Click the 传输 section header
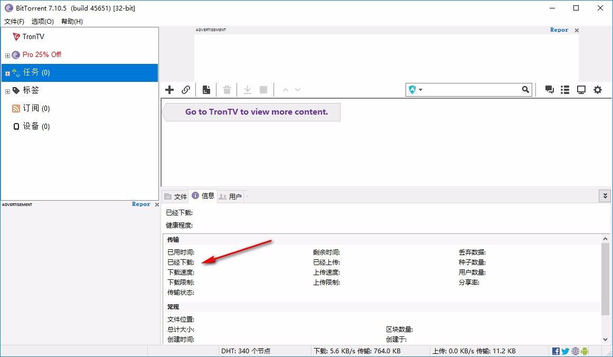Viewport: 613px width, 357px height. [x=173, y=240]
